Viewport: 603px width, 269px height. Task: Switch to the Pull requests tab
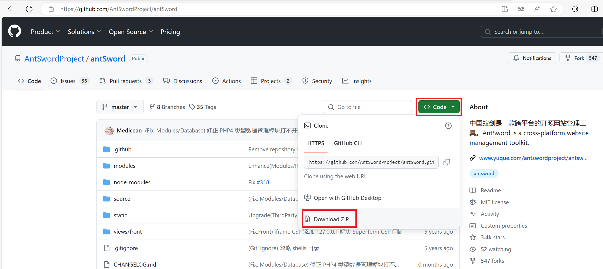(x=126, y=81)
